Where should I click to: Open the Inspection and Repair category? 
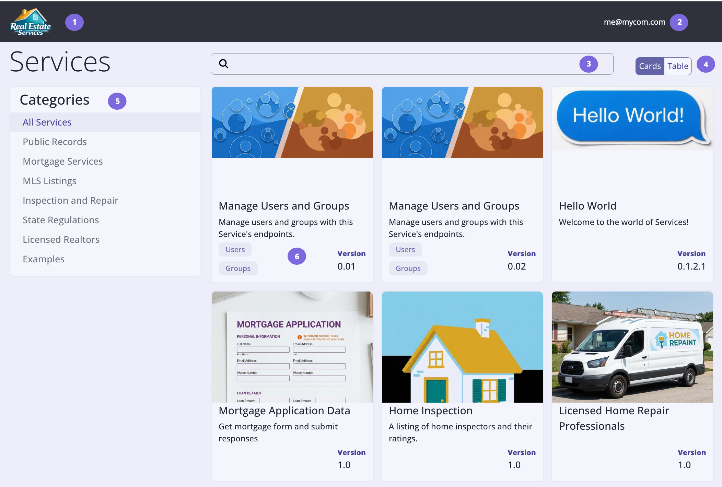pyautogui.click(x=70, y=201)
